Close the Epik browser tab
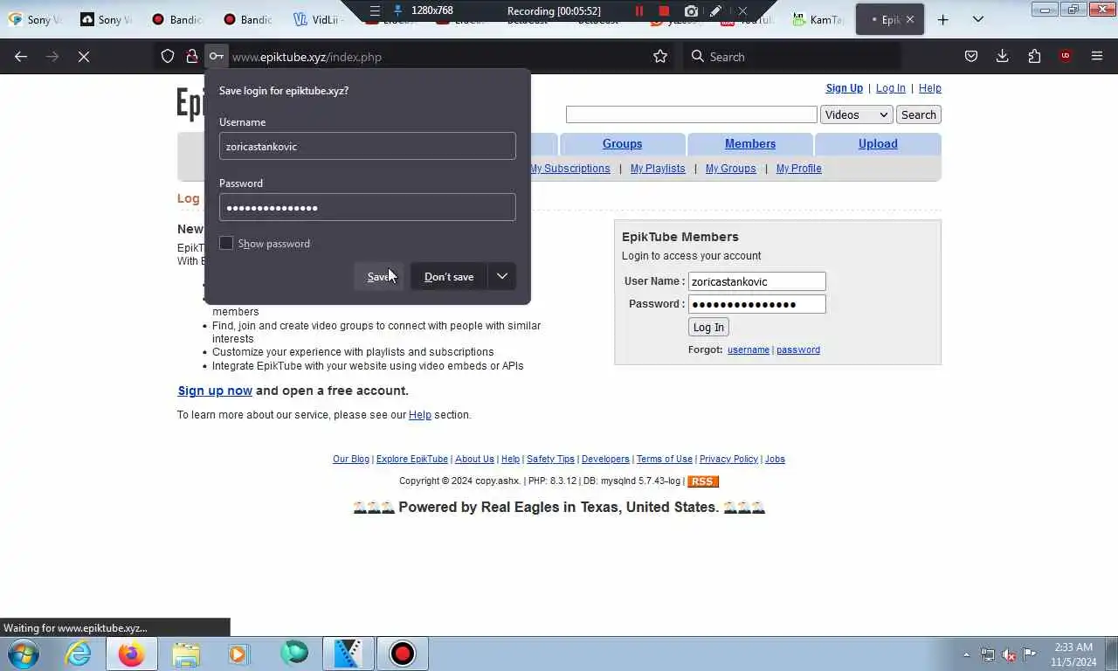 coord(909,19)
